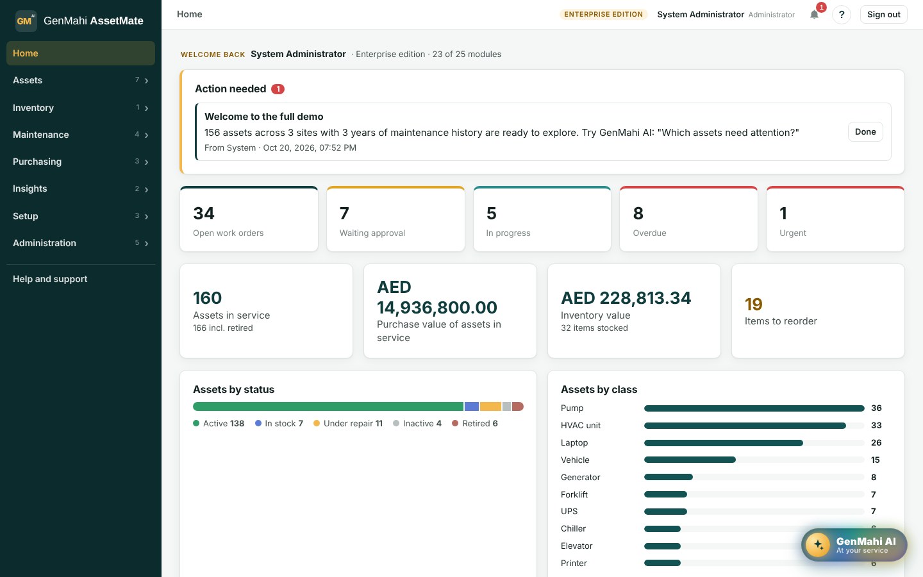Expand the Insights sidebar chevron
This screenshot has height=577, width=923.
point(147,190)
